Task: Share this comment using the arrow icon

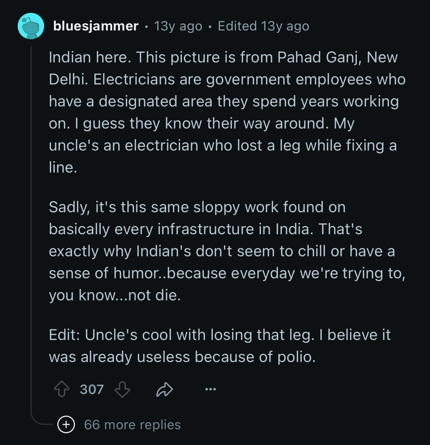Action: [164, 389]
